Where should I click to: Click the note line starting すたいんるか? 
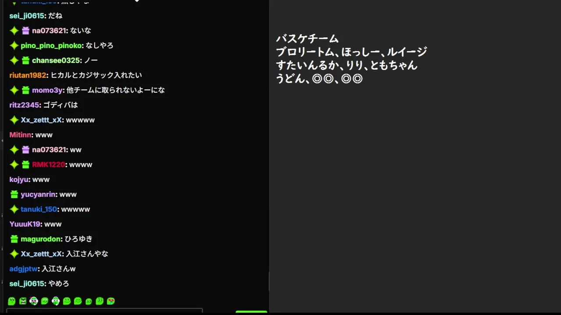346,66
